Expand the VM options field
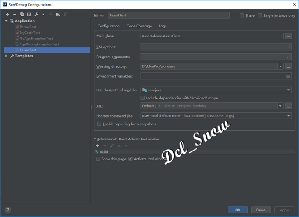The height and width of the screenshot is (217, 299). tap(289, 47)
